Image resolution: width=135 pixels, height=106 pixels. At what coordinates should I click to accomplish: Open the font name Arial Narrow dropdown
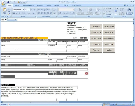point(23,9)
